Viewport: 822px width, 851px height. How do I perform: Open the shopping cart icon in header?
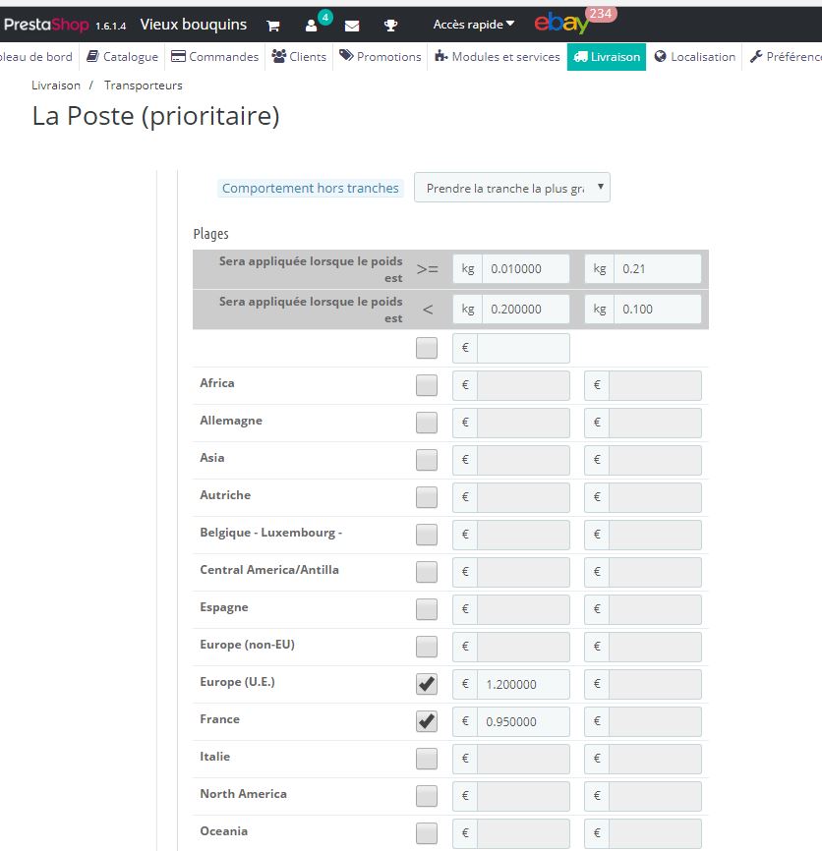click(273, 26)
